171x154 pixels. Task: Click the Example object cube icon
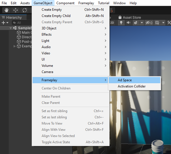[19, 46]
